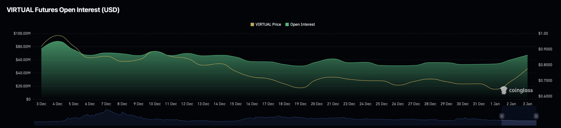Image resolution: width=561 pixels, height=128 pixels.
Task: Grab the right range slider handle
Action: (x=536, y=116)
